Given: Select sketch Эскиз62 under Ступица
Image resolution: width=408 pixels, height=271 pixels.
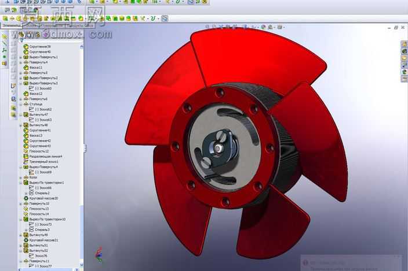Looking at the screenshot, I should coord(41,109).
